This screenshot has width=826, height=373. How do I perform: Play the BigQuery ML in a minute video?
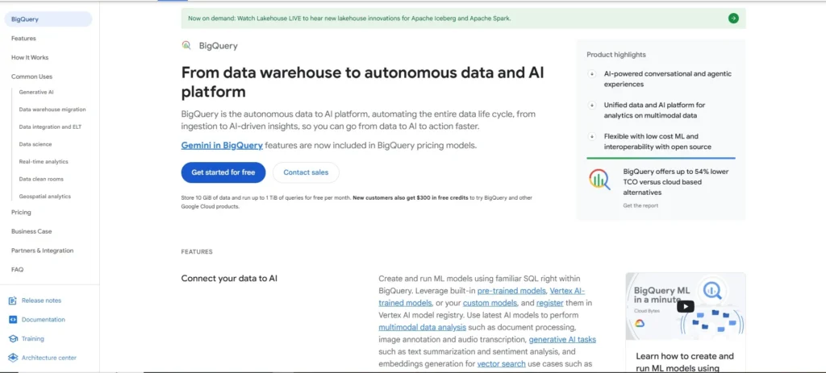pos(686,306)
